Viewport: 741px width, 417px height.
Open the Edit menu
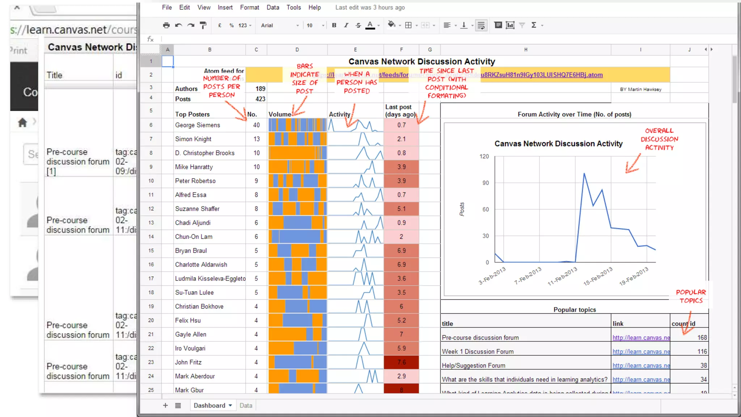[x=185, y=7]
